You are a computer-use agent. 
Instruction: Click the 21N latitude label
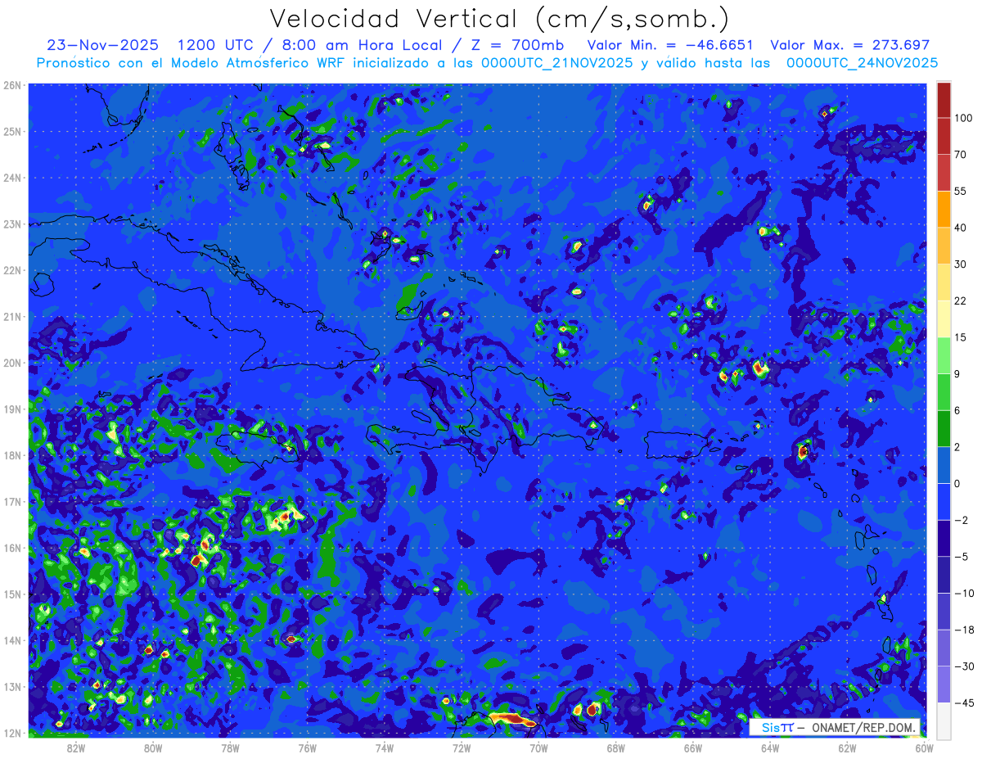pos(11,316)
